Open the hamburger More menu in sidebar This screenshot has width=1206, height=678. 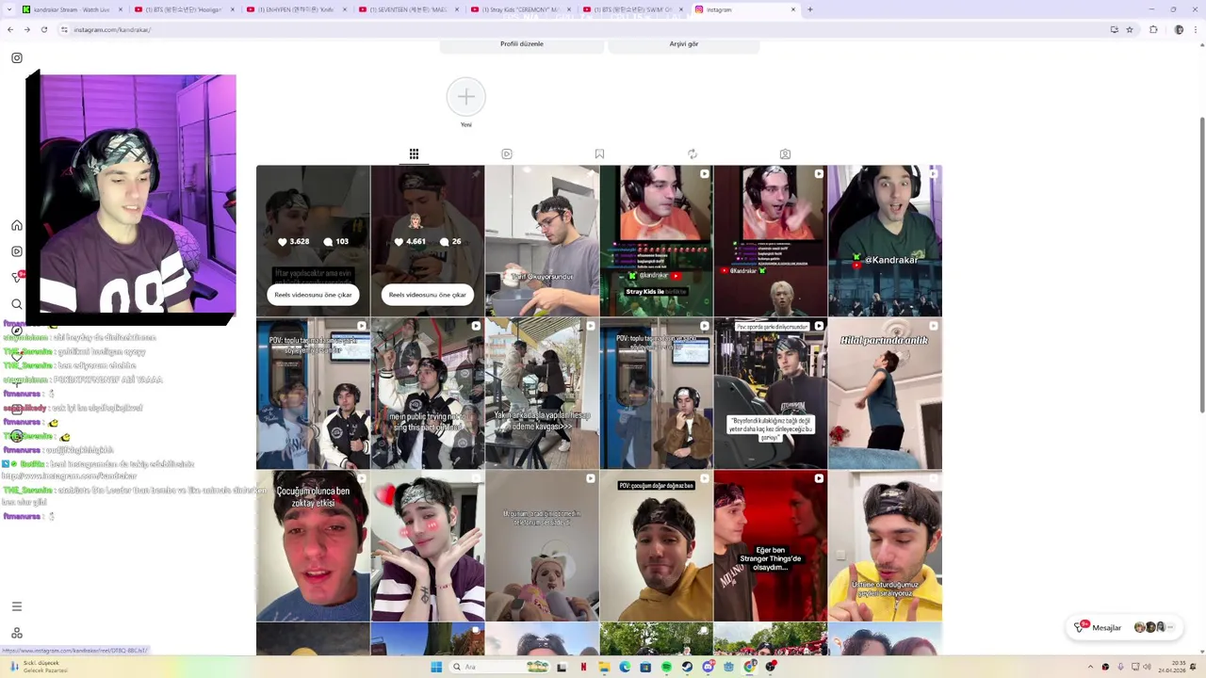pyautogui.click(x=17, y=606)
